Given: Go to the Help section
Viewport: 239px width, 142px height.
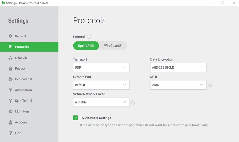Looking at the screenshot, I should [x=18, y=133].
